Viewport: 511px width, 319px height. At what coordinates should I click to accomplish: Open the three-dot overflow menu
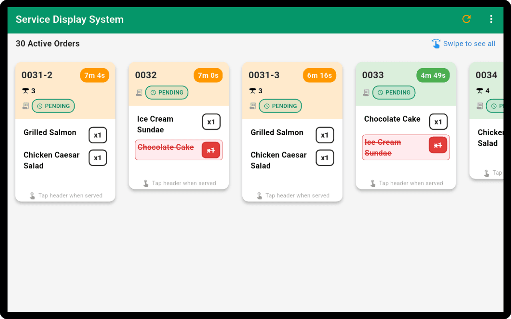click(491, 19)
